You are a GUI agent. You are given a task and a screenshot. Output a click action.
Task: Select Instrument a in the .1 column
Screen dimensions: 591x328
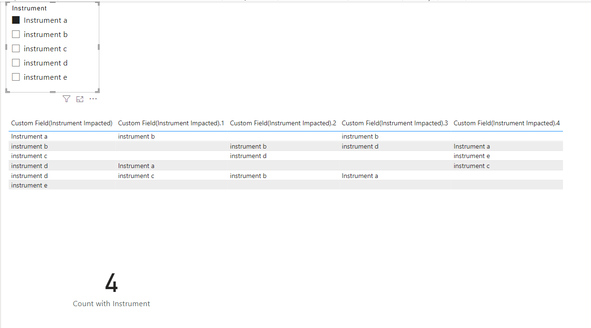(x=136, y=166)
